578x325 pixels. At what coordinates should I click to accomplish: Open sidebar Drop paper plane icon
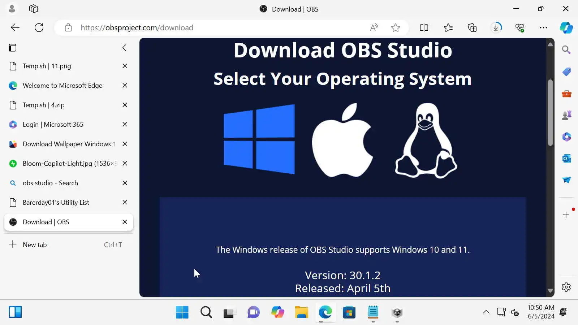point(566,180)
